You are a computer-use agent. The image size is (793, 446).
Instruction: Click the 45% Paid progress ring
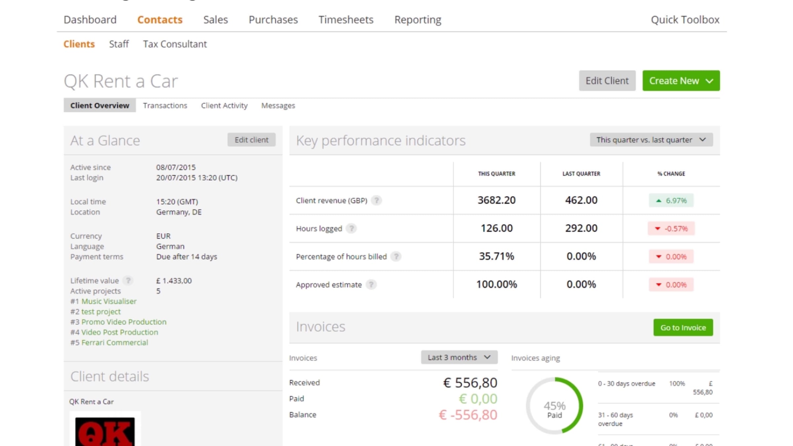point(554,406)
